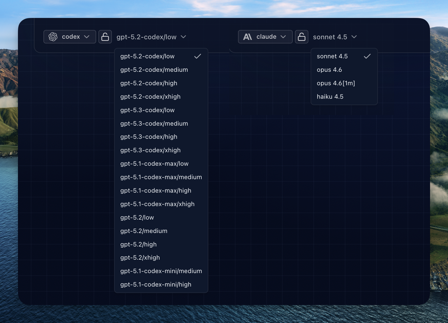Screen dimensions: 448x323
Task: Choose opus 4.6 model option
Action: click(329, 70)
